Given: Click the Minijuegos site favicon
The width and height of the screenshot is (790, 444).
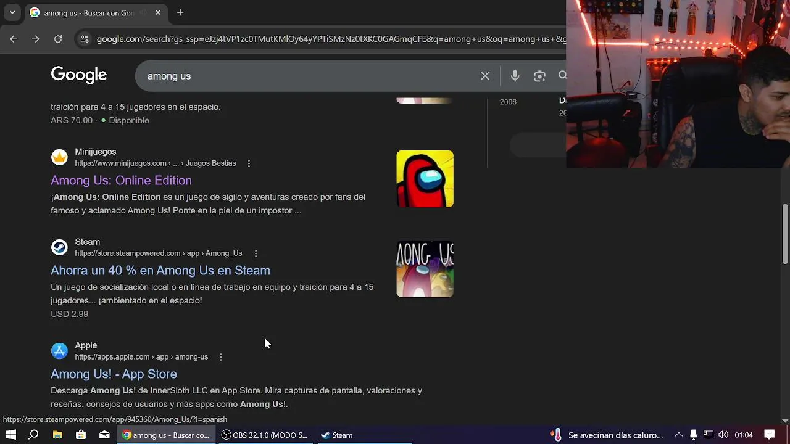Looking at the screenshot, I should (x=59, y=157).
